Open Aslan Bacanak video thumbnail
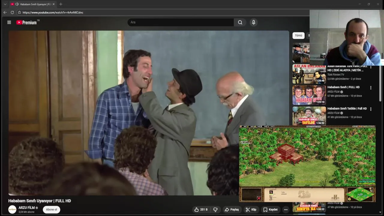 pos(309,74)
